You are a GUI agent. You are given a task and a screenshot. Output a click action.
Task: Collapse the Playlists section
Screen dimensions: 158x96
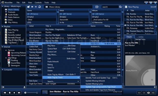coord(2,26)
